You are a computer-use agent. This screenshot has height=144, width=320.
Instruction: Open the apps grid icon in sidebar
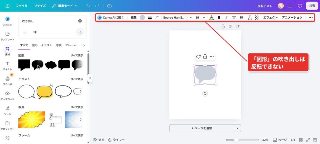(7, 138)
